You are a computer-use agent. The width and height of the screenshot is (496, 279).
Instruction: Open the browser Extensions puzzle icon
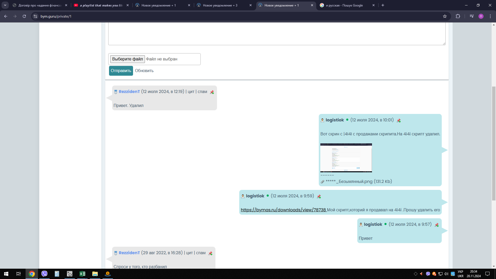(458, 16)
